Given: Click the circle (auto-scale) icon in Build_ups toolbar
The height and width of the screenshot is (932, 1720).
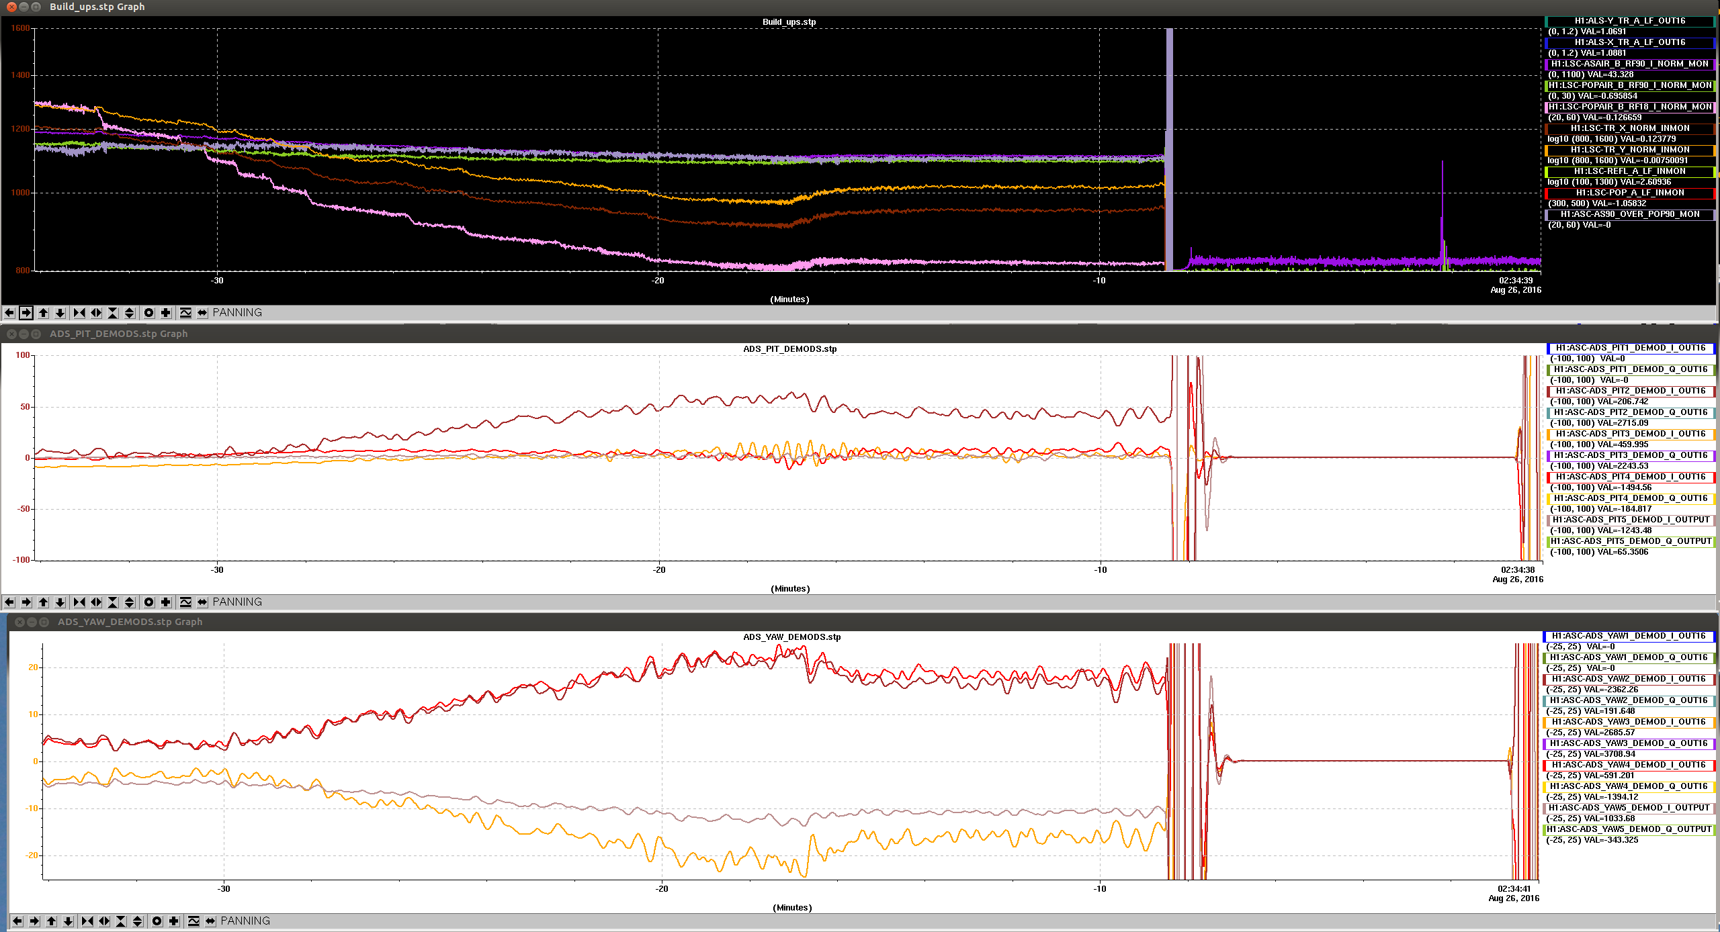Looking at the screenshot, I should tap(149, 313).
